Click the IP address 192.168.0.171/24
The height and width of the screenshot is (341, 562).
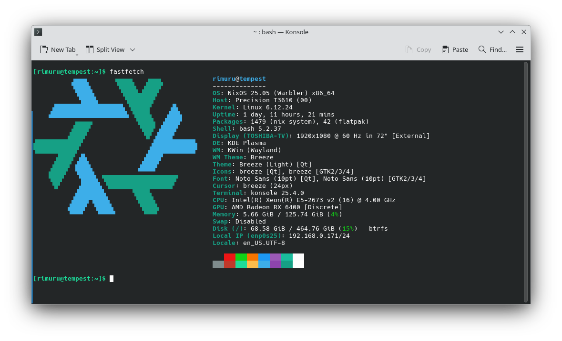(319, 236)
